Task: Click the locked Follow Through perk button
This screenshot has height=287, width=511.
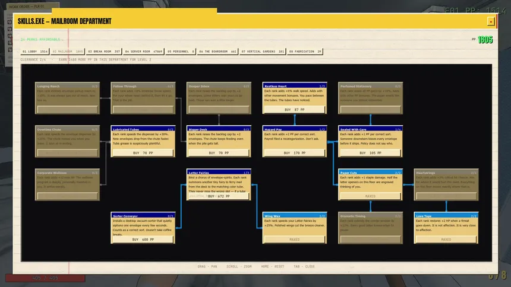Action: point(143,110)
